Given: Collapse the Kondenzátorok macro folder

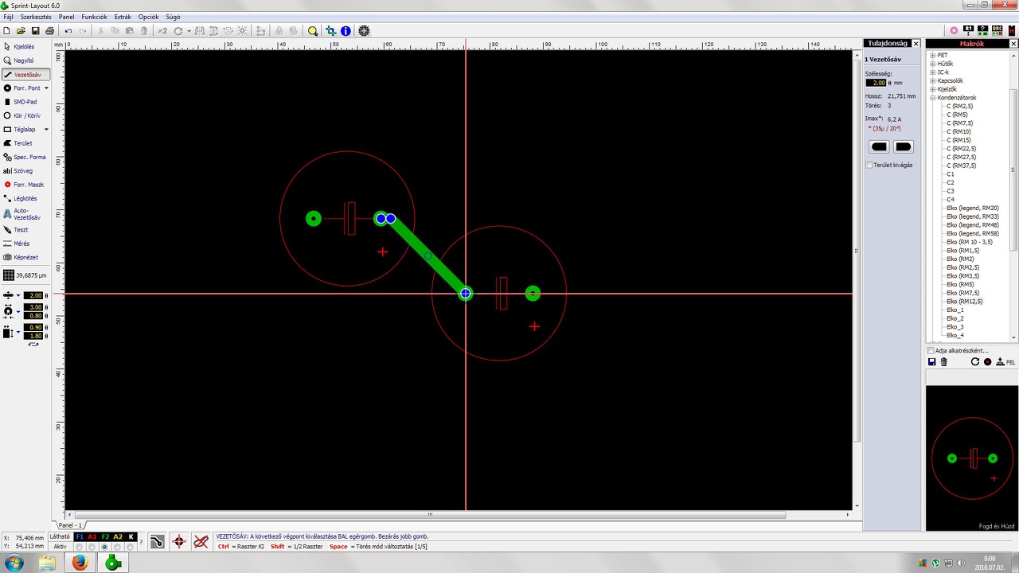Looking at the screenshot, I should [x=932, y=98].
